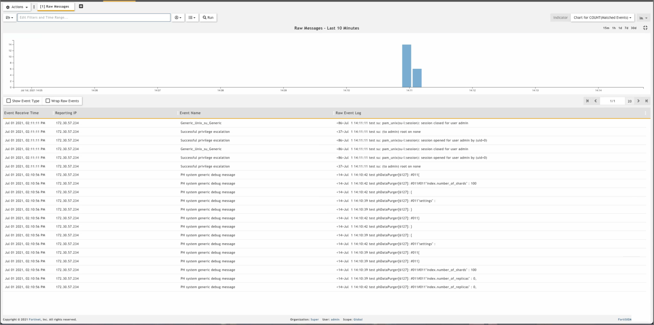Set chart range to 15m
654x325 pixels.
coord(606,28)
